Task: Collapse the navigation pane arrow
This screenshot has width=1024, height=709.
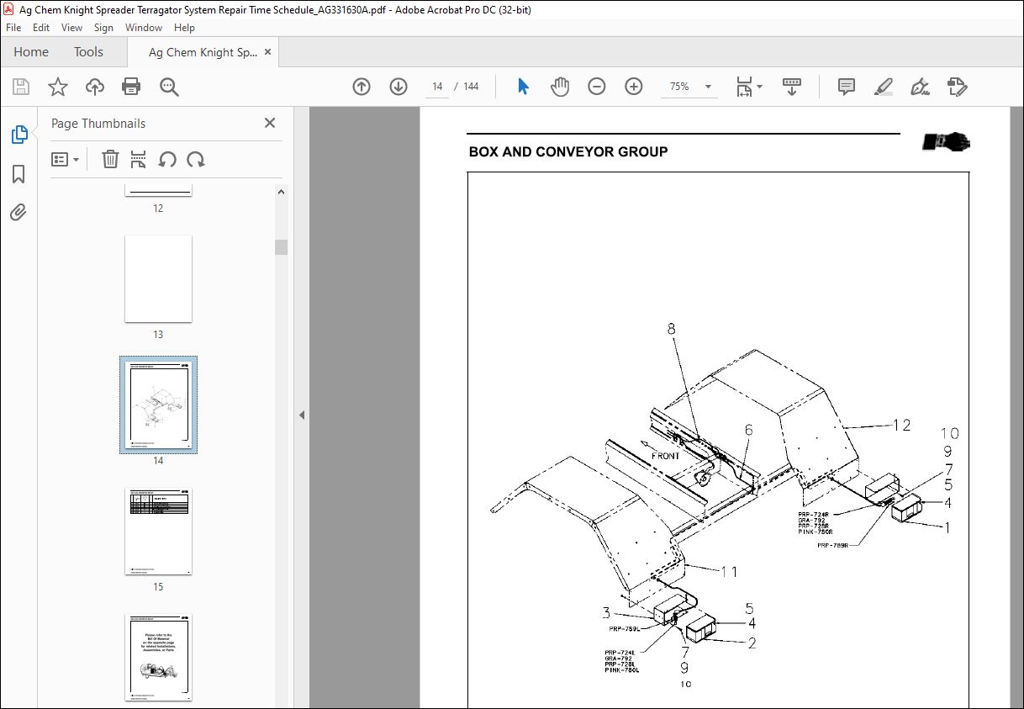Action: [302, 415]
